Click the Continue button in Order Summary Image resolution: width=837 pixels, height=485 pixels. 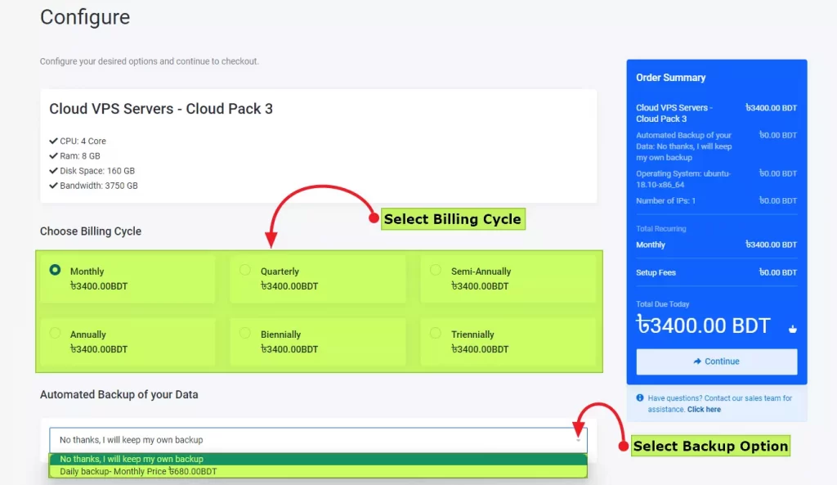click(716, 362)
